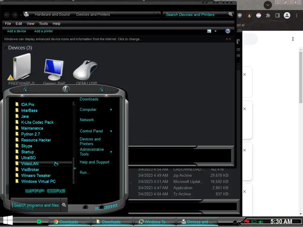Open the Devices and Printers help icon
Image resolution: width=303 pixels, height=227 pixels.
tap(228, 31)
